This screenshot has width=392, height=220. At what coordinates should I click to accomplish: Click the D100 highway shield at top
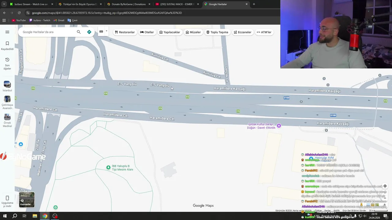[286, 98]
